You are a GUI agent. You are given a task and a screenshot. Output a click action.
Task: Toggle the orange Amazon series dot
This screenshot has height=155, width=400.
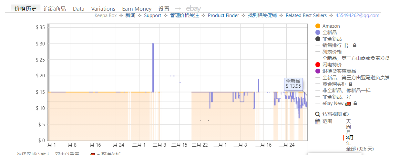click(x=318, y=26)
